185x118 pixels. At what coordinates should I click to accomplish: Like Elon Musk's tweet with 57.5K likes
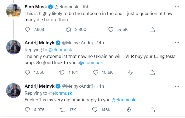pyautogui.click(x=111, y=29)
